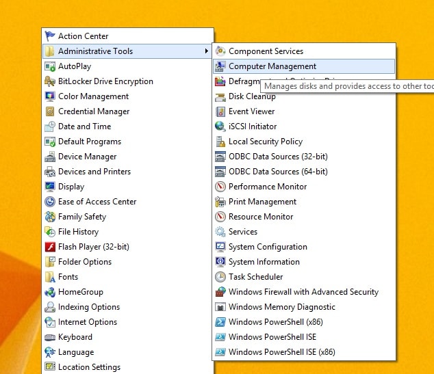
Task: Open Folder Options entry
Action: 128,261
